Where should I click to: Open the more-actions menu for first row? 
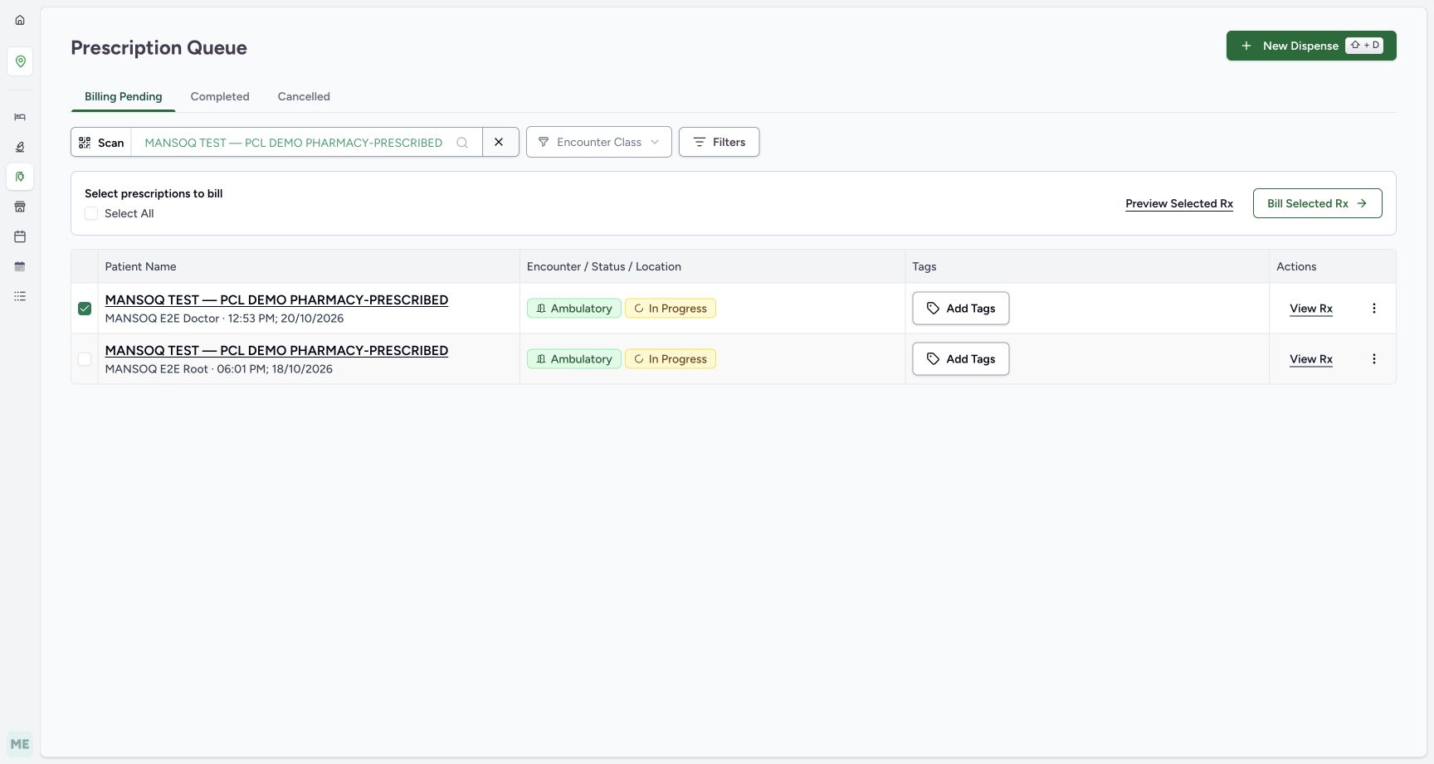1374,309
